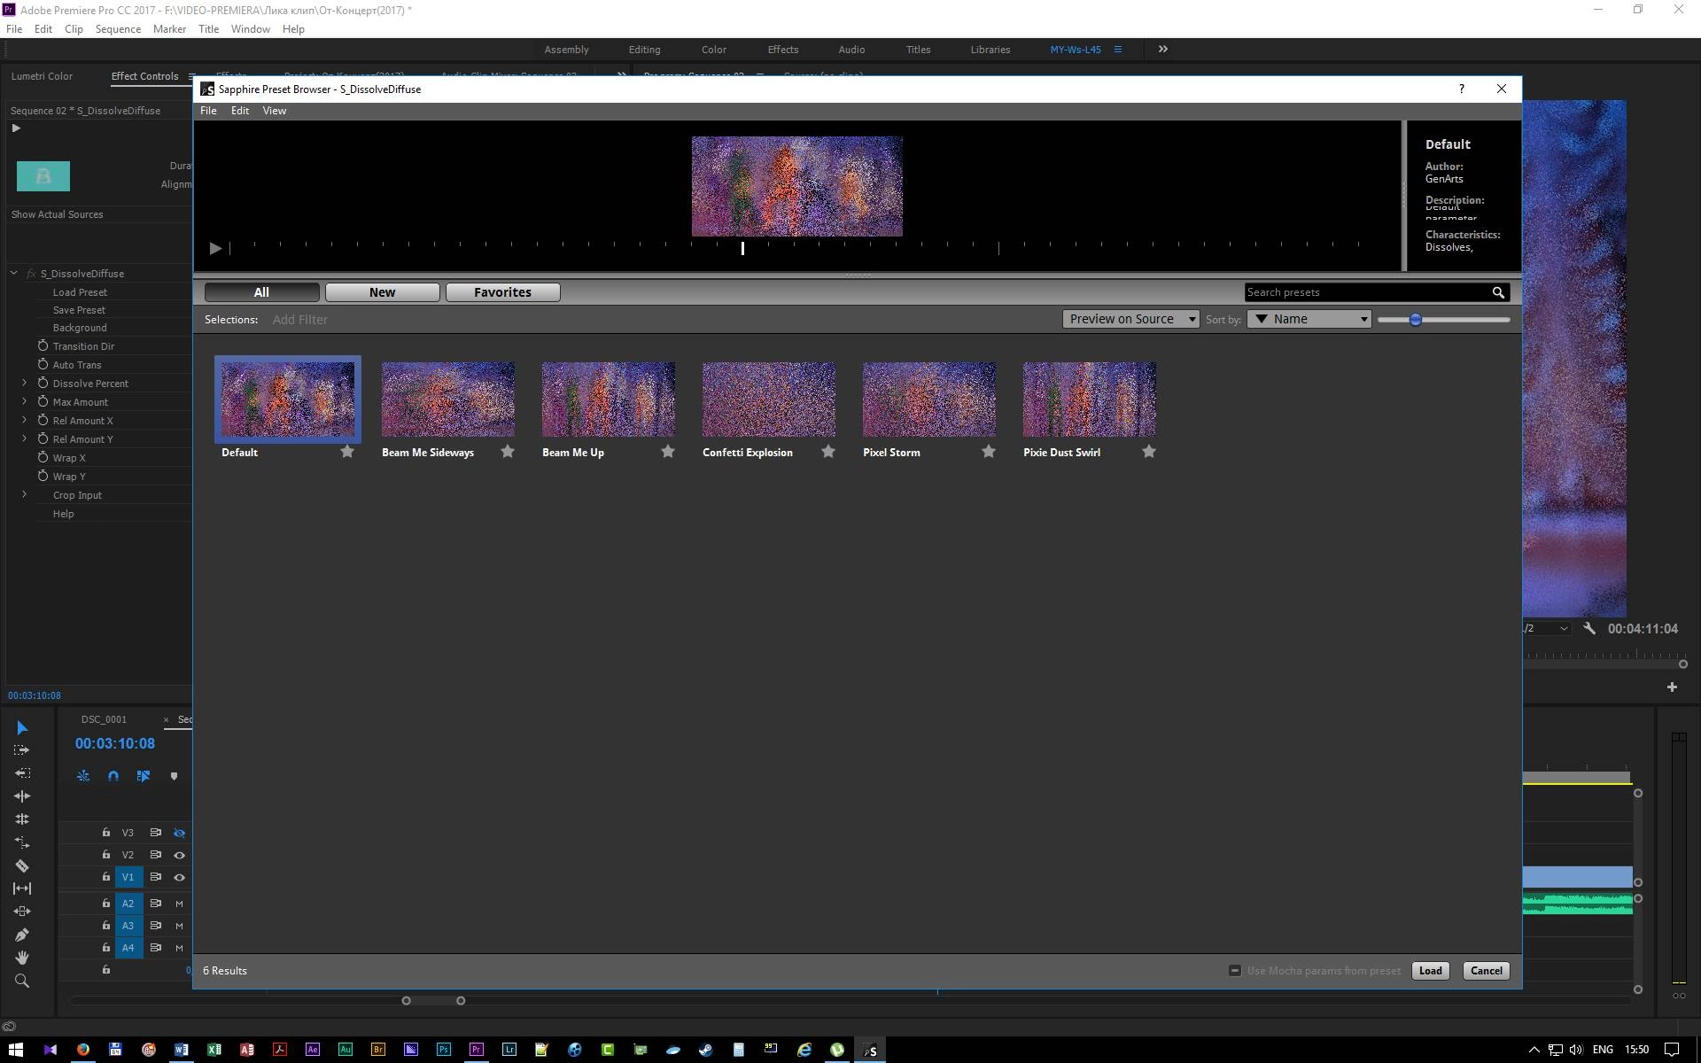Screen dimensions: 1701x1063
Task: Click Add Filter link
Action: click(299, 320)
